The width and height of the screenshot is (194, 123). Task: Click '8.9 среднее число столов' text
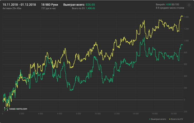pyautogui.click(x=170, y=8)
